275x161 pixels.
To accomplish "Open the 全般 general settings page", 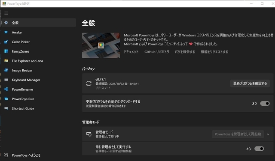I will coord(39,23).
